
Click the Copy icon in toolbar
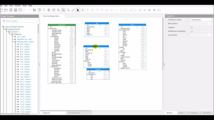(x=39, y=10)
